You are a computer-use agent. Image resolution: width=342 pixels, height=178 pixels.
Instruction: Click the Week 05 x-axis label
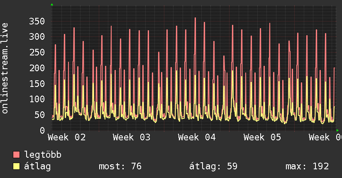pyautogui.click(x=262, y=137)
